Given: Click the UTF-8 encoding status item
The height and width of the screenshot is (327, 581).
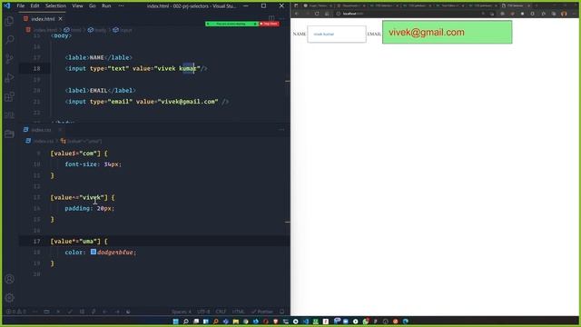Looking at the screenshot, I should [203, 312].
